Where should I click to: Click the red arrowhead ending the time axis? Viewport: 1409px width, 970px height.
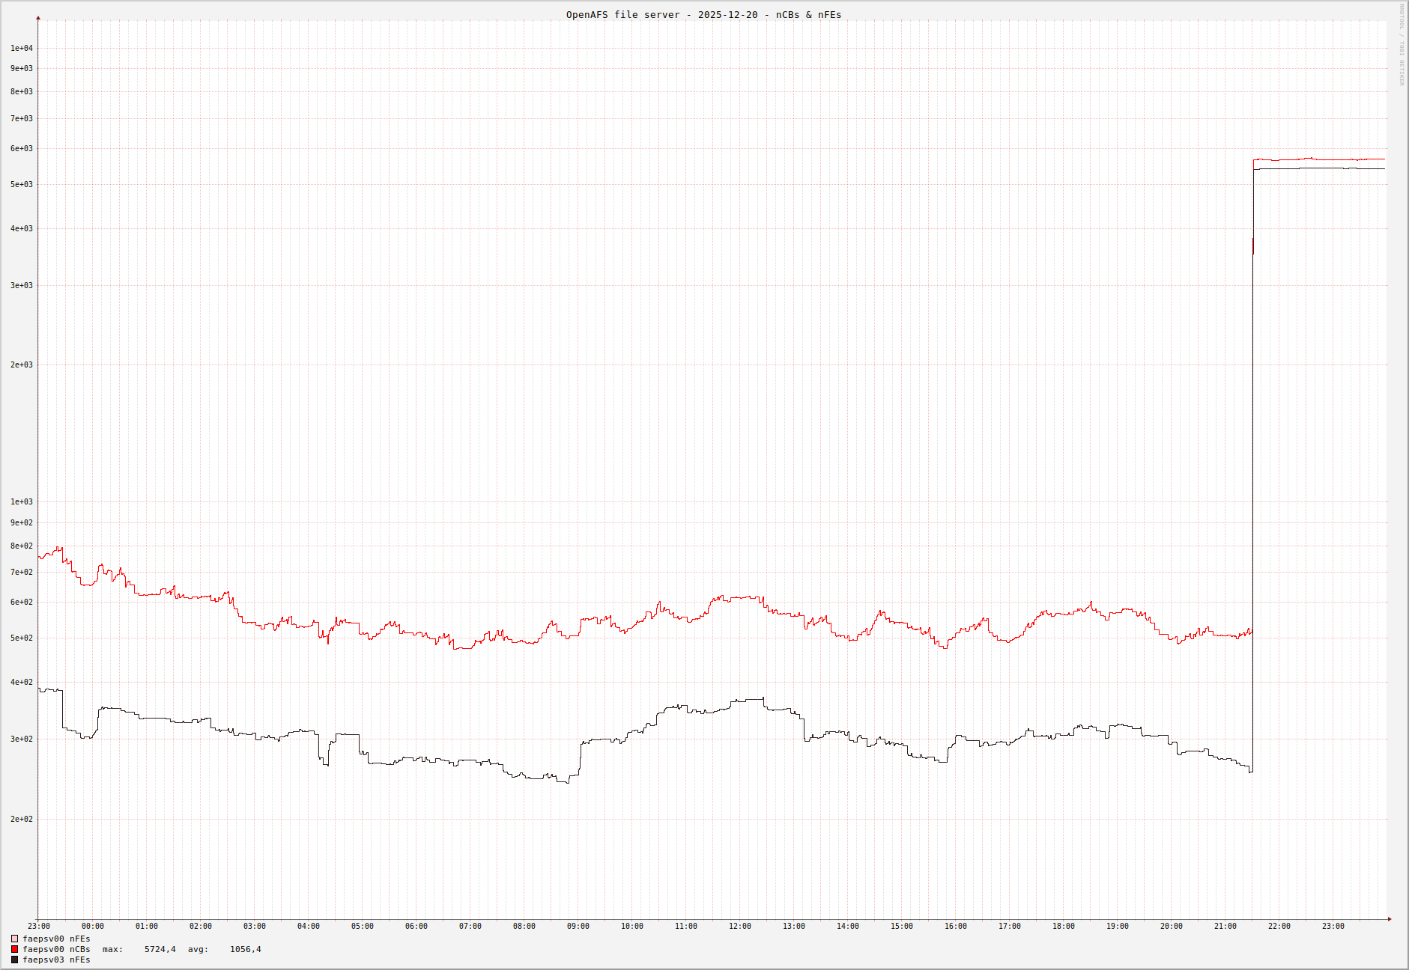point(1389,919)
